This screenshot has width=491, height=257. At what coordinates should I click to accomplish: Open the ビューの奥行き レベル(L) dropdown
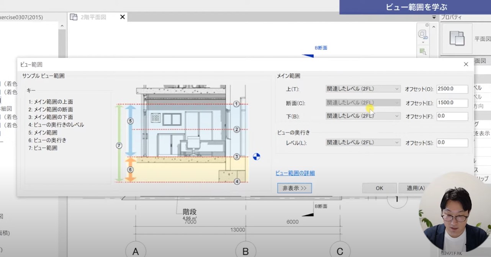(363, 143)
